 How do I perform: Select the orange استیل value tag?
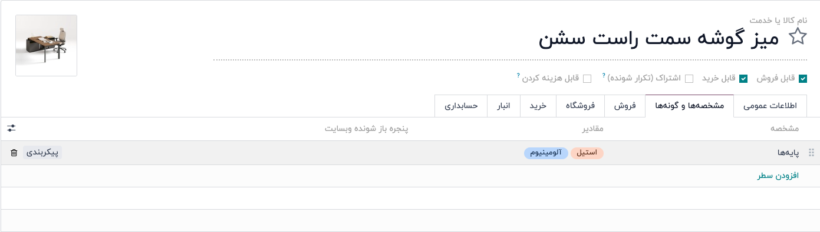[x=587, y=153]
